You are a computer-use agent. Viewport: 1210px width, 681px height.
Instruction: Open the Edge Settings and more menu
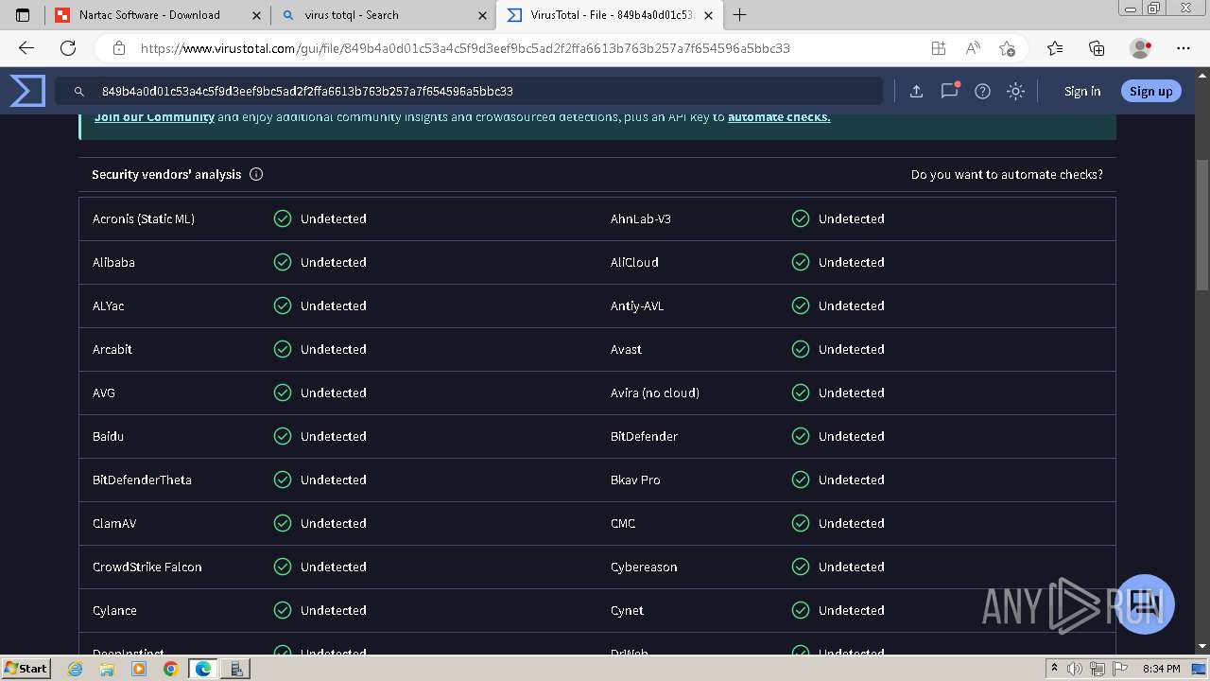point(1184,48)
